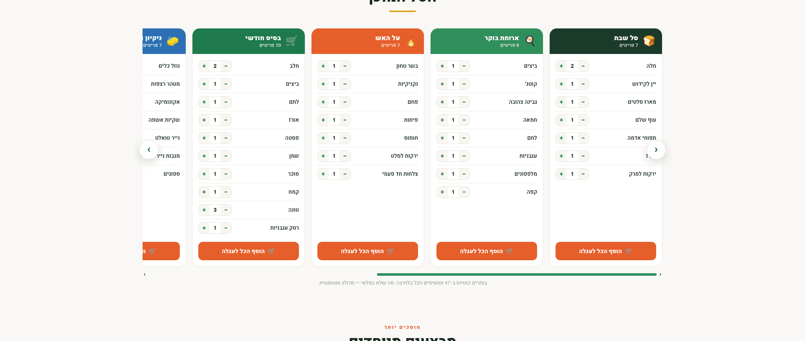Screen dimensions: 805x341
Task: Click the cart icon in בסיס חודשי header
Action: coord(292,41)
